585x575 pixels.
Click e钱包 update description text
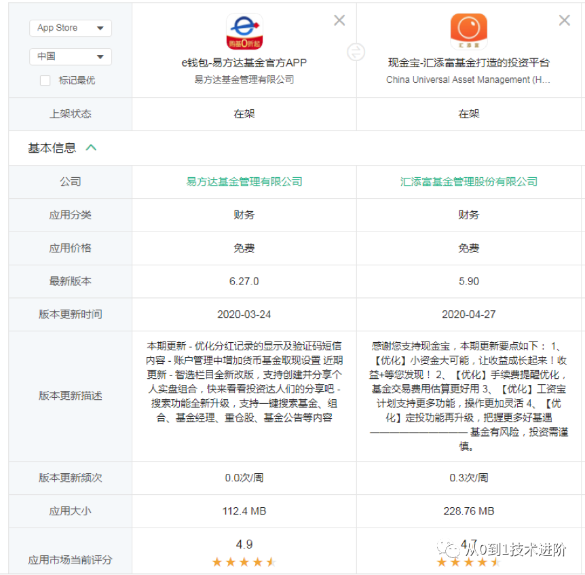click(244, 382)
